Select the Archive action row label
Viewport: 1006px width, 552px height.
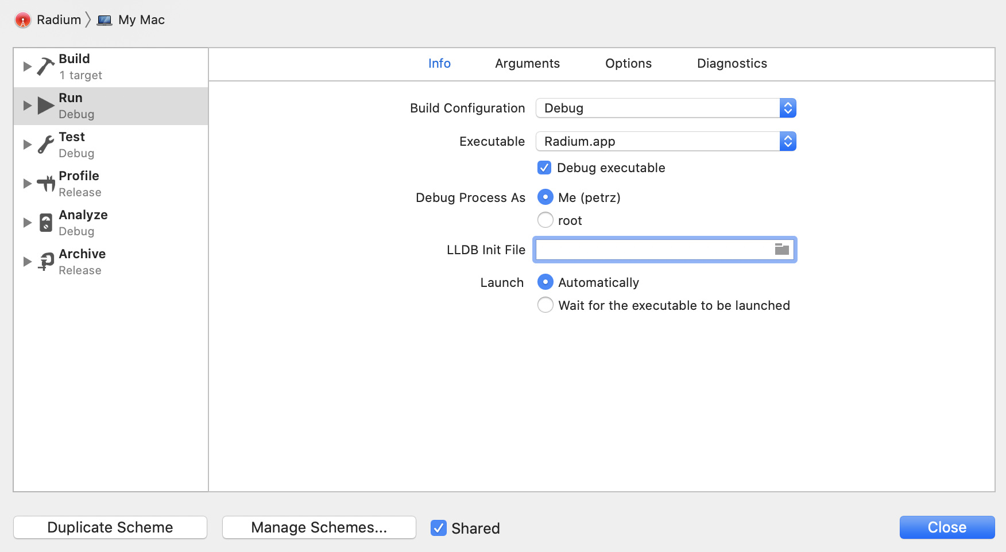pyautogui.click(x=82, y=254)
